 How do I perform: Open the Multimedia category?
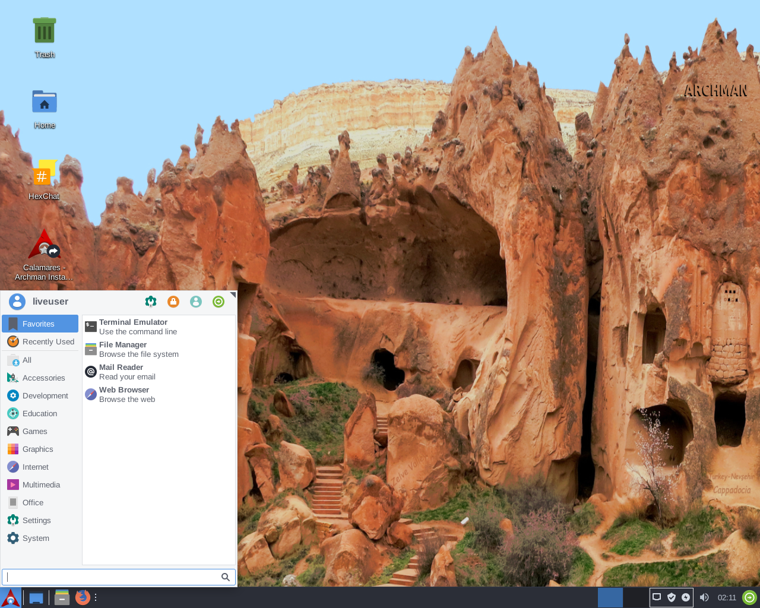(40, 484)
